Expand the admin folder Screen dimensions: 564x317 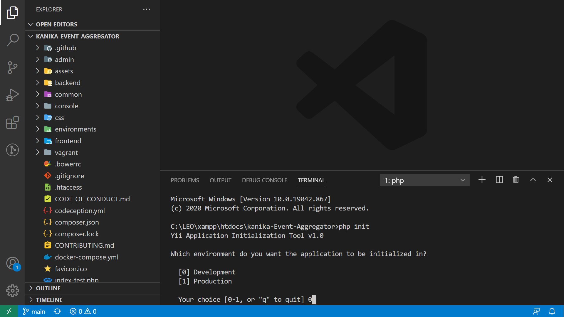pos(93,60)
